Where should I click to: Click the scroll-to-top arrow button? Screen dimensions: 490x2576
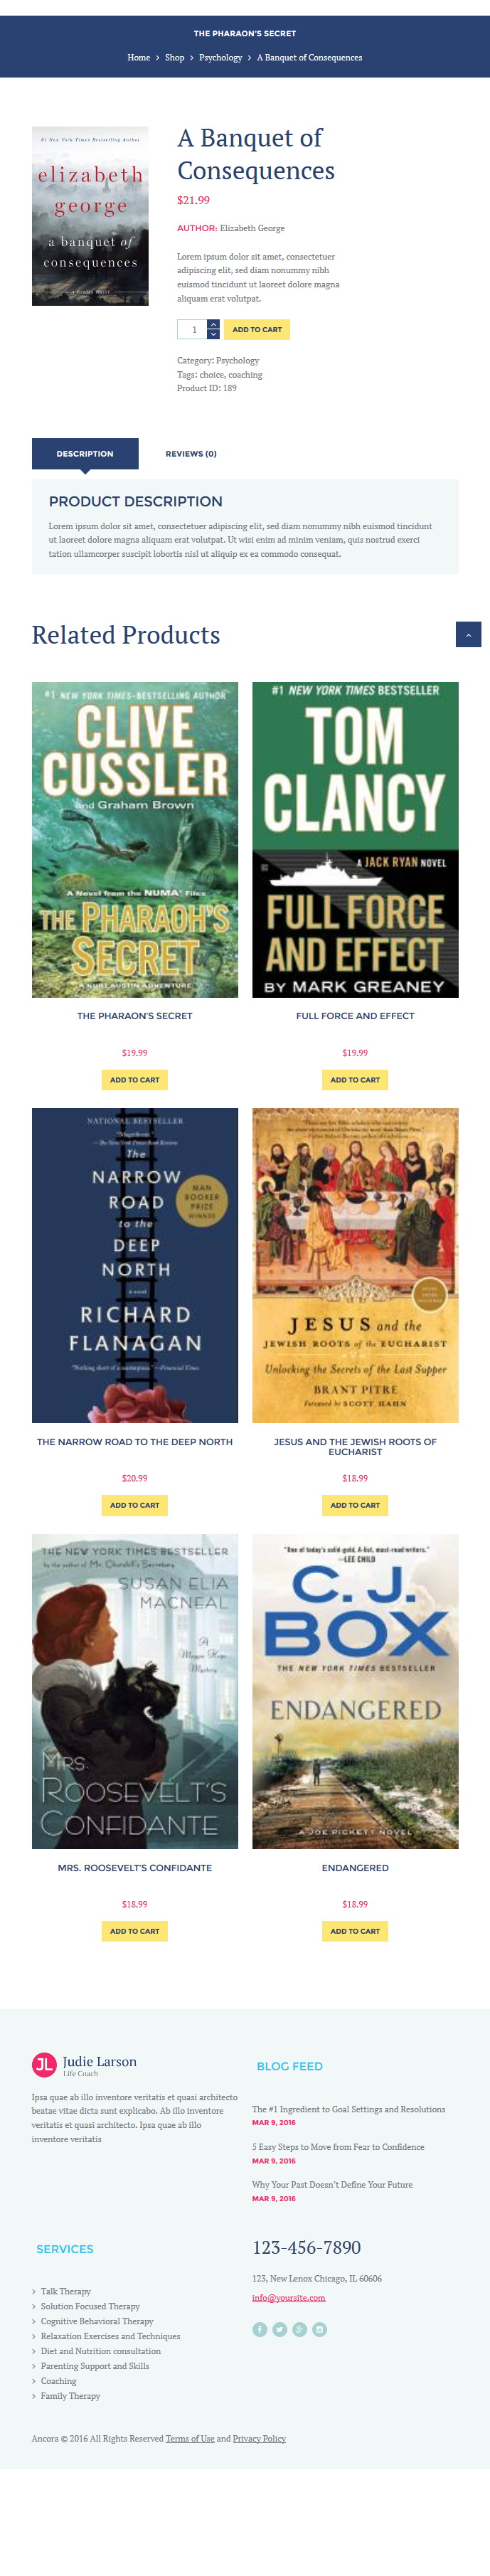point(468,634)
